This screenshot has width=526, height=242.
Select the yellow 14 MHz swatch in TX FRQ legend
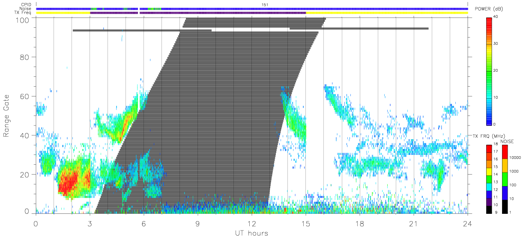(490, 172)
